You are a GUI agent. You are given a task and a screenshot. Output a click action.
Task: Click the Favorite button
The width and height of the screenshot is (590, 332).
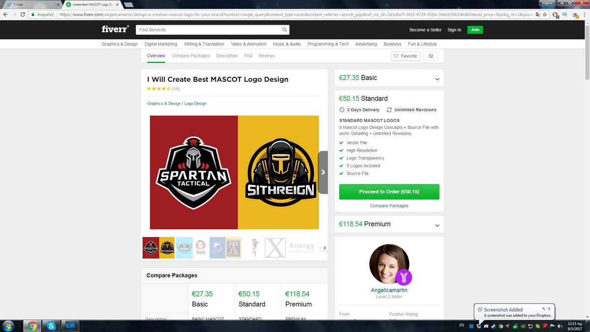pos(406,56)
